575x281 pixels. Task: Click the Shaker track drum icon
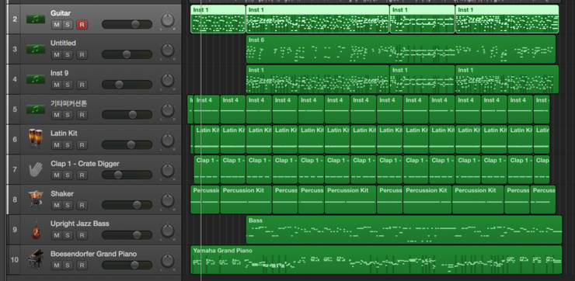pyautogui.click(x=36, y=199)
